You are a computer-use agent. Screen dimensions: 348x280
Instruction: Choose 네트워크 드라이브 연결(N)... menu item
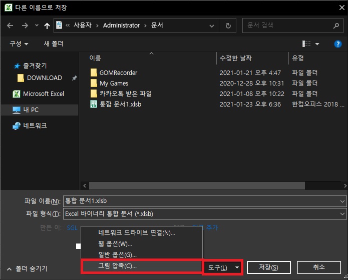click(x=142, y=232)
